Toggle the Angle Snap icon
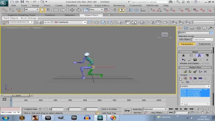 click(x=160, y=10)
